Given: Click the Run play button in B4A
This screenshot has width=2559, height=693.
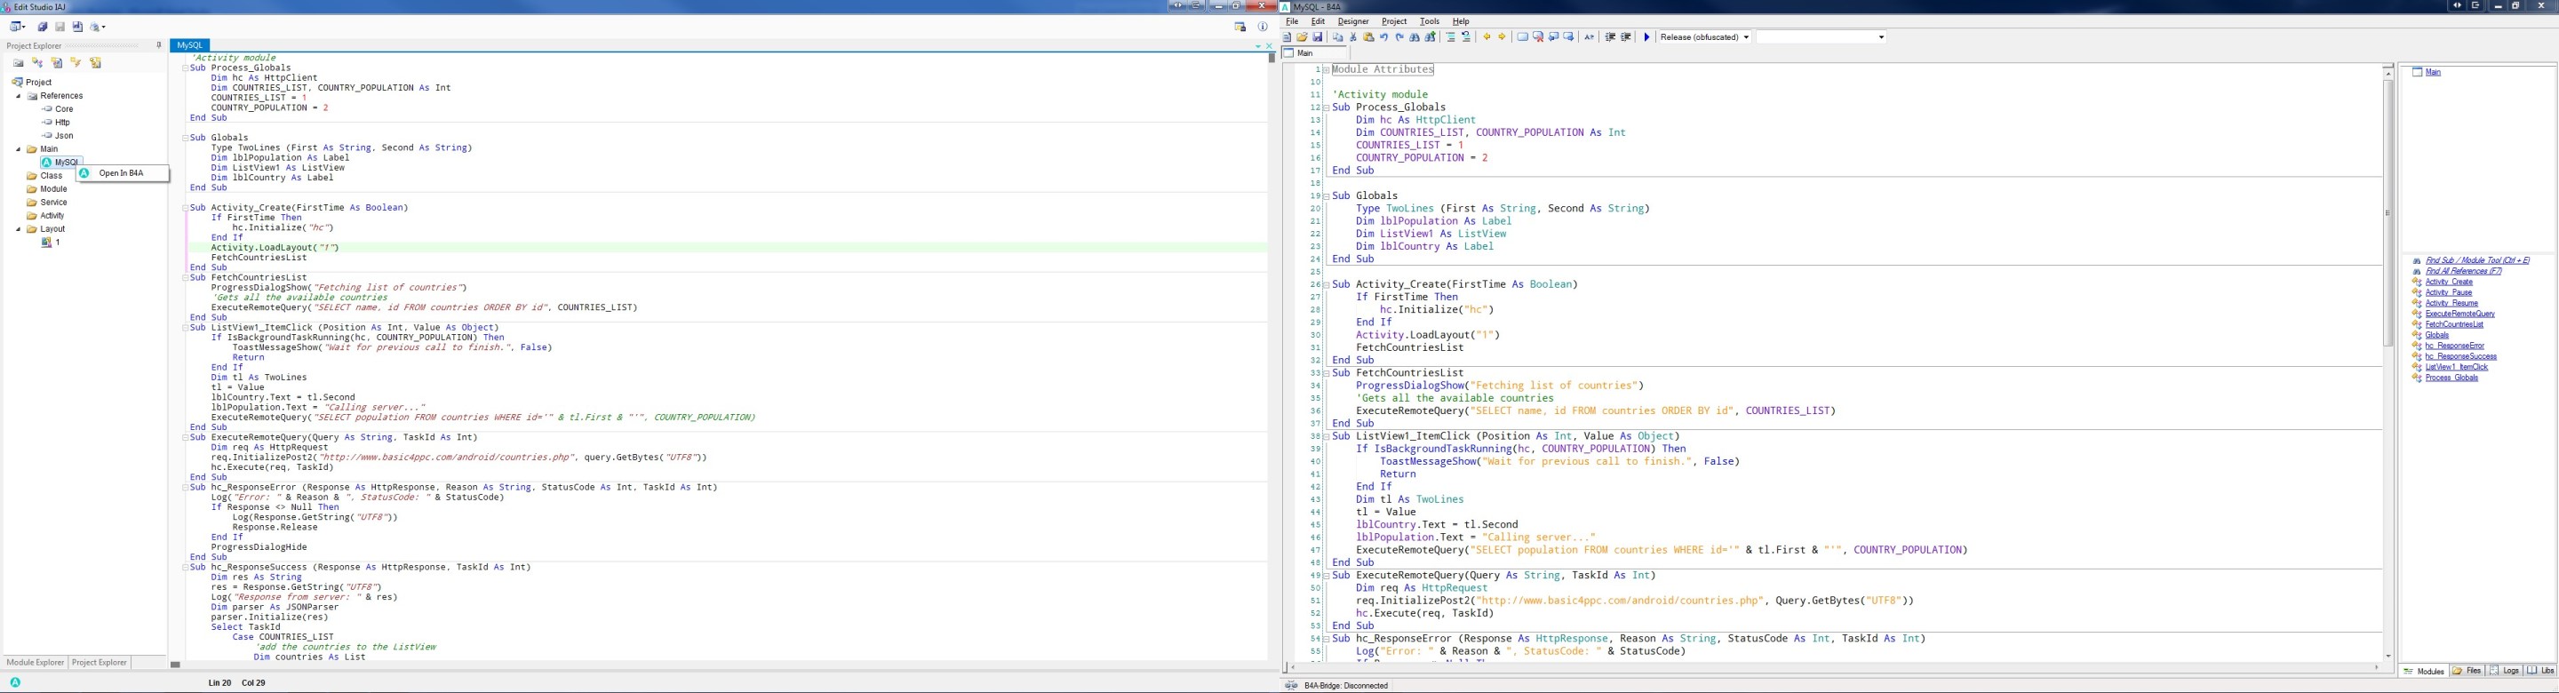Looking at the screenshot, I should pyautogui.click(x=1646, y=37).
